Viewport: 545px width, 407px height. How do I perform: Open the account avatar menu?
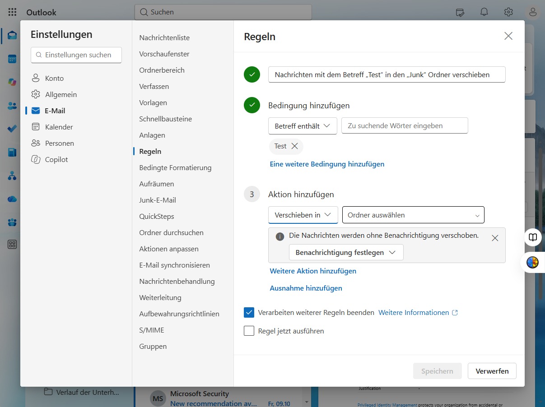click(x=533, y=12)
